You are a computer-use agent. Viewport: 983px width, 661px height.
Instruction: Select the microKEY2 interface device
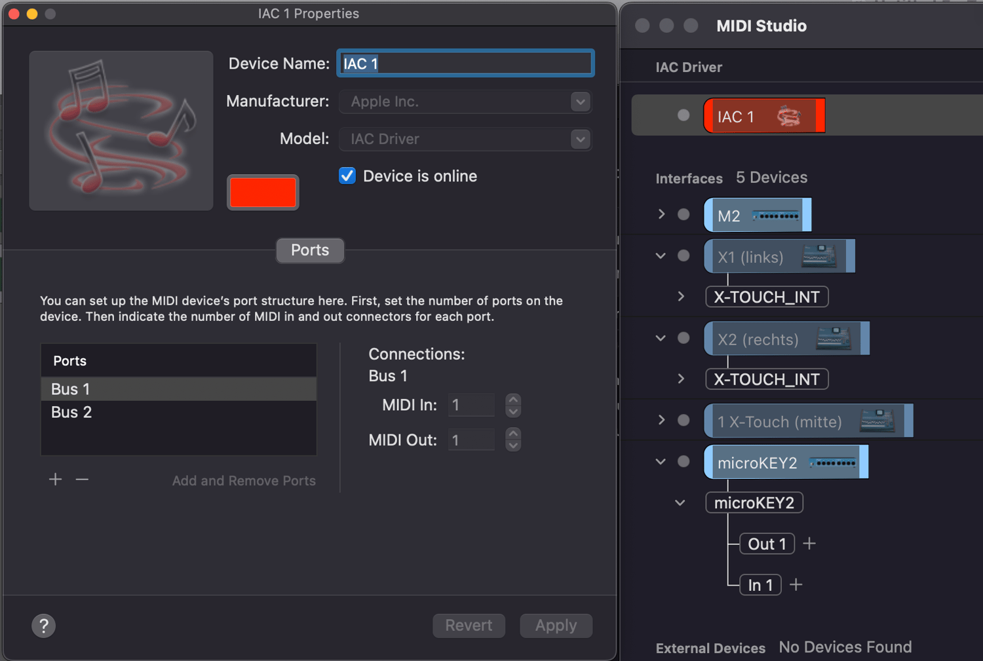[x=786, y=462]
